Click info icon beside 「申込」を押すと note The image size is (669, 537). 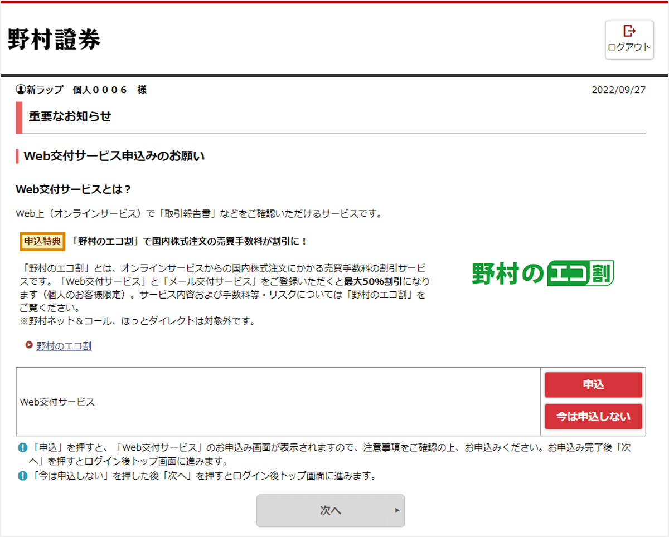tap(22, 447)
